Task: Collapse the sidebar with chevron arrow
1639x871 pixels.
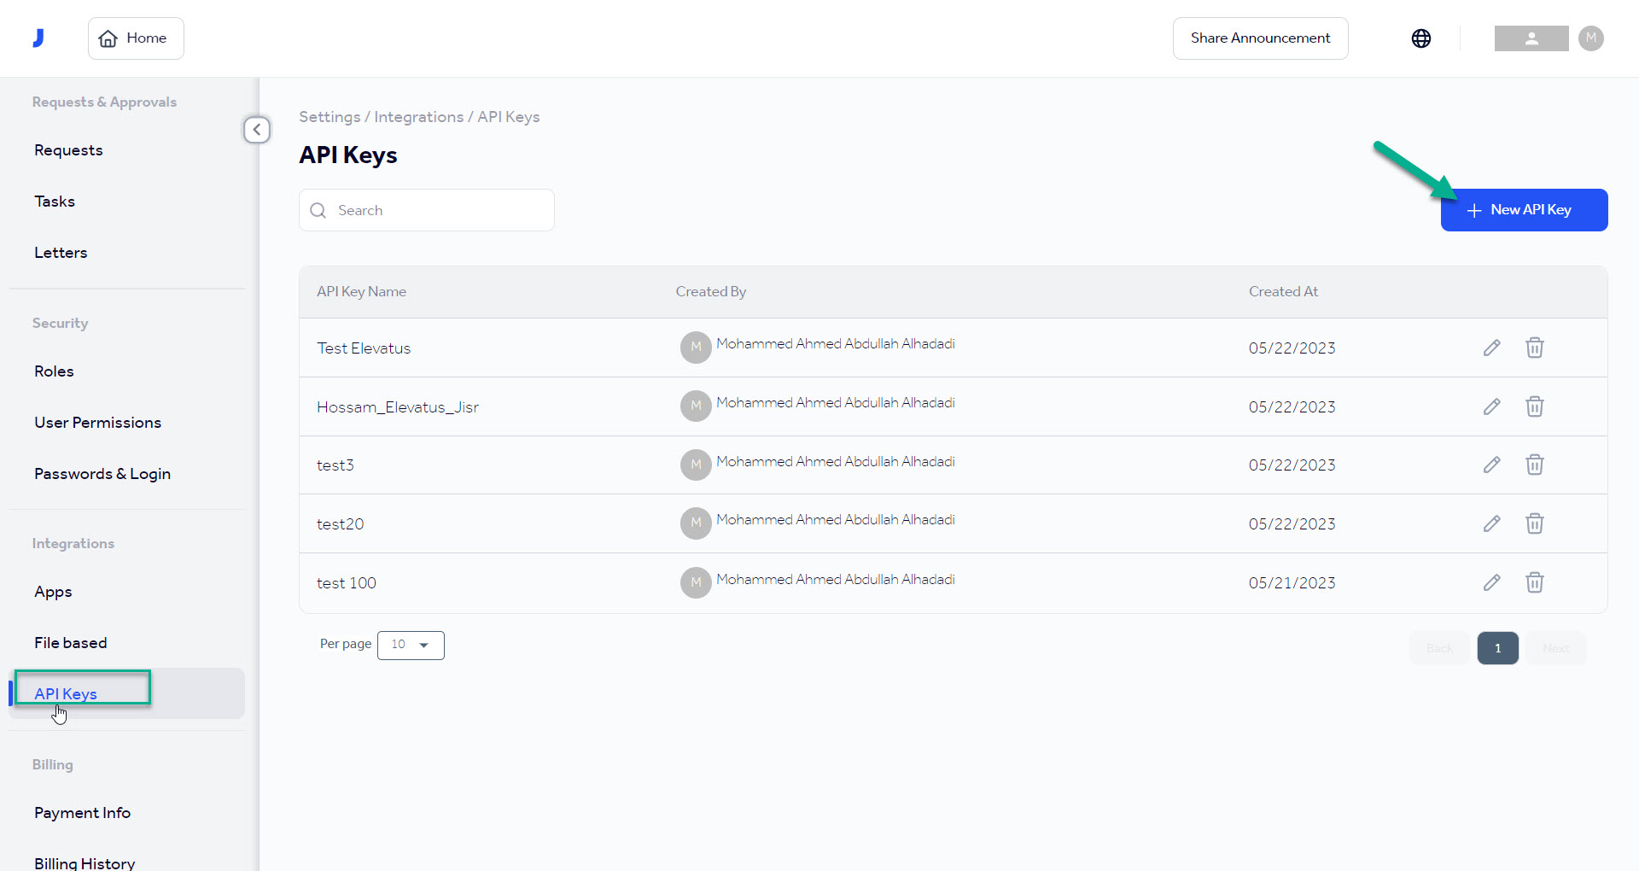Action: point(257,130)
